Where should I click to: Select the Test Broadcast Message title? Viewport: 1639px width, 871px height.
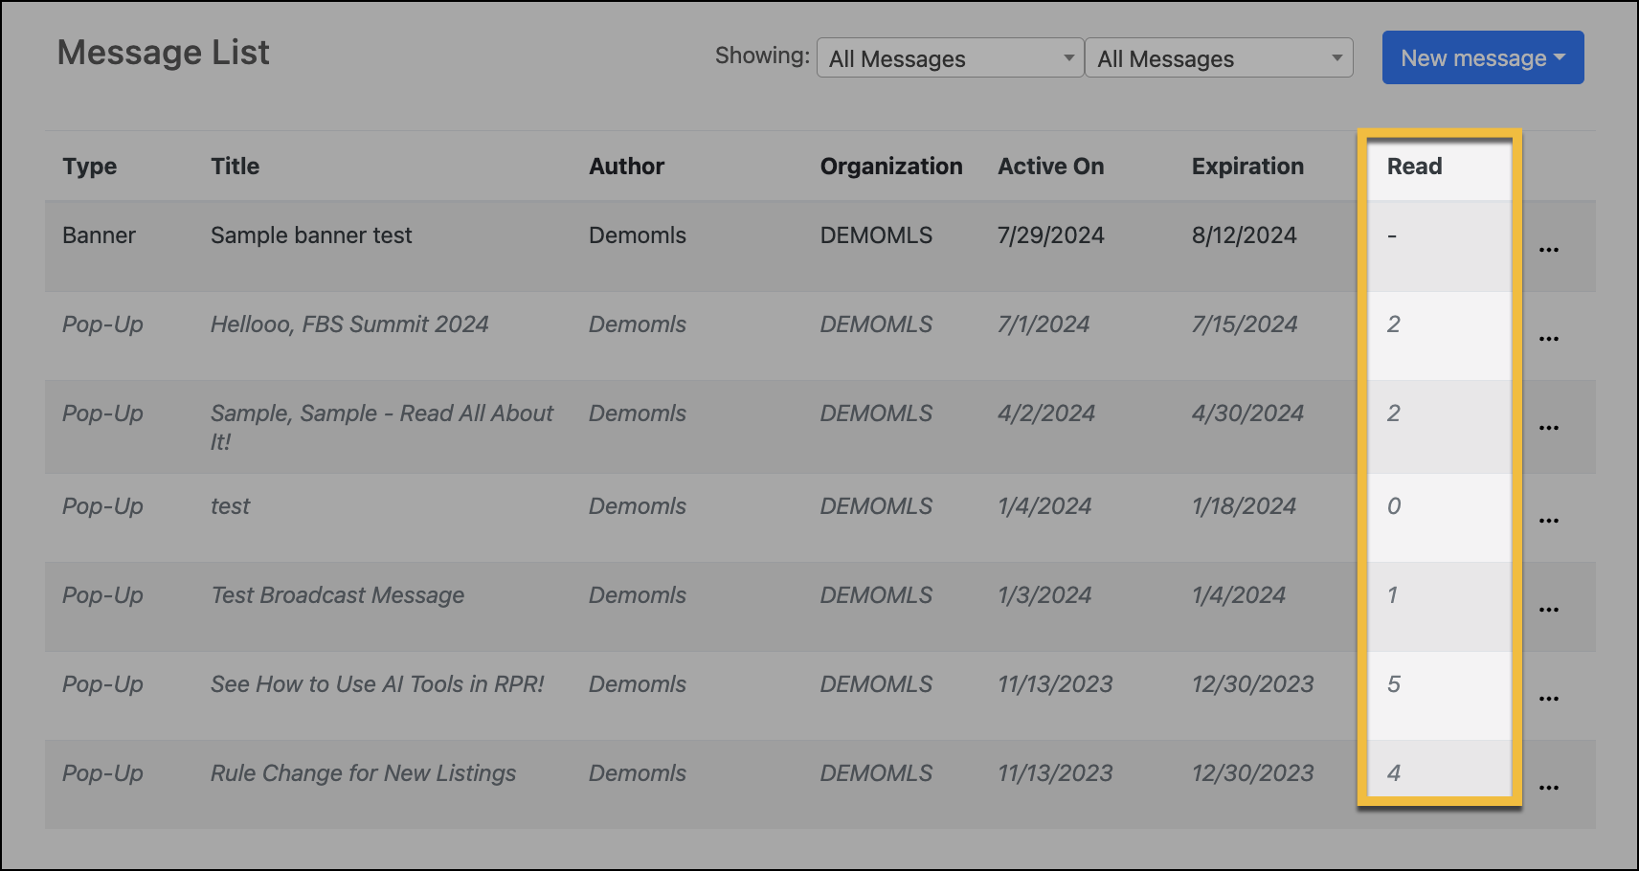[x=338, y=595]
